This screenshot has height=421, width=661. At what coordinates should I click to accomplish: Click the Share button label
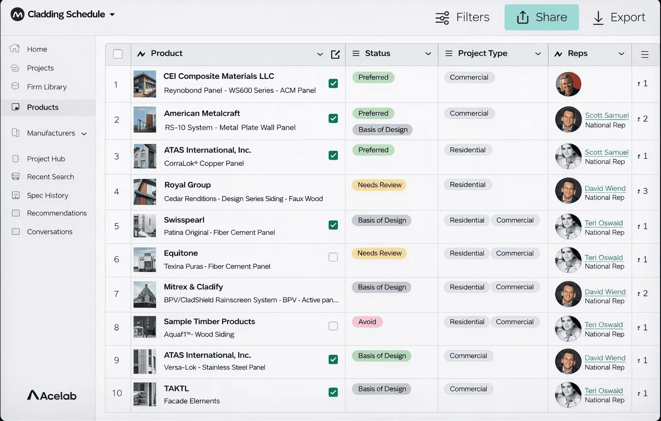point(551,17)
